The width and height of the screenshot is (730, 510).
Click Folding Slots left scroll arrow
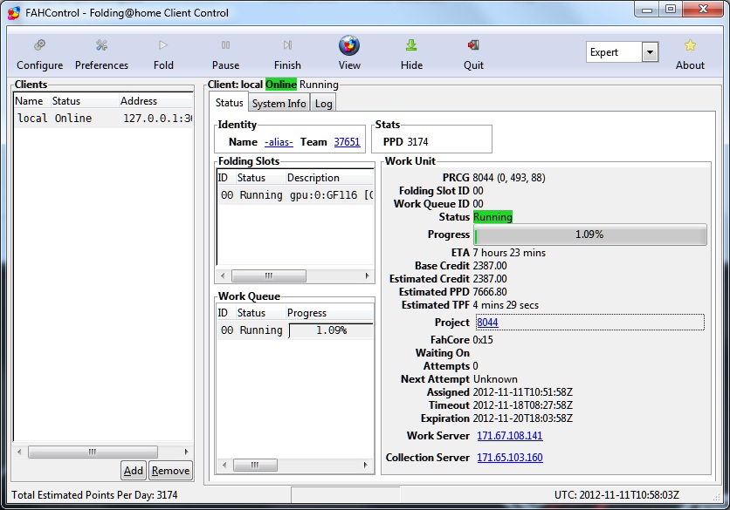pos(223,275)
